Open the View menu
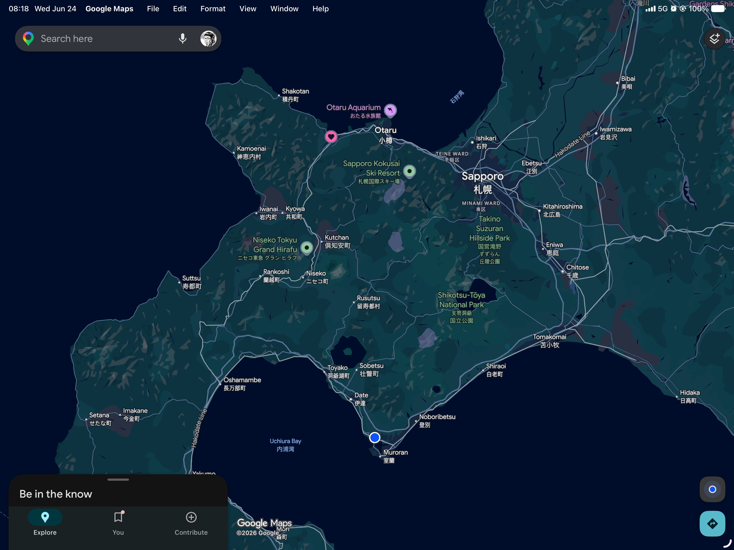Screen dimensions: 734x550 coord(248,9)
